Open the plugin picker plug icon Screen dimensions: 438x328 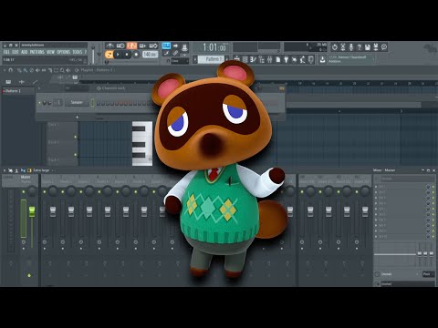[x=287, y=59]
